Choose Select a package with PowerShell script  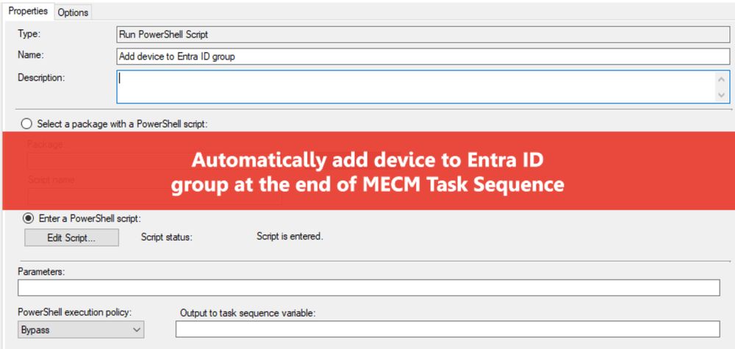115,124
